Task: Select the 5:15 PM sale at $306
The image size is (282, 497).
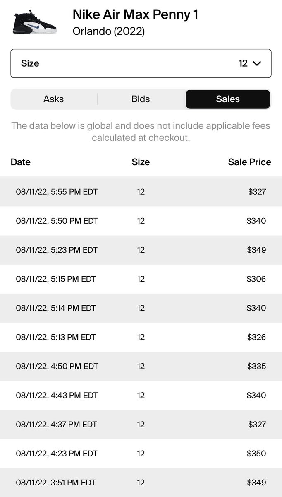Action: tap(141, 279)
